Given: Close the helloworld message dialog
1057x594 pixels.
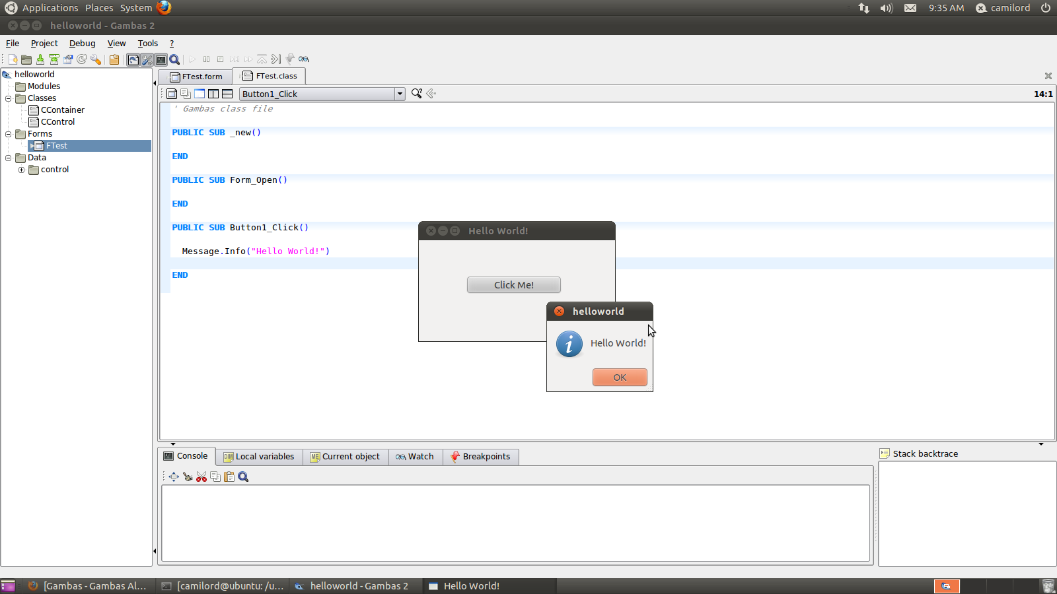Looking at the screenshot, I should [560, 311].
